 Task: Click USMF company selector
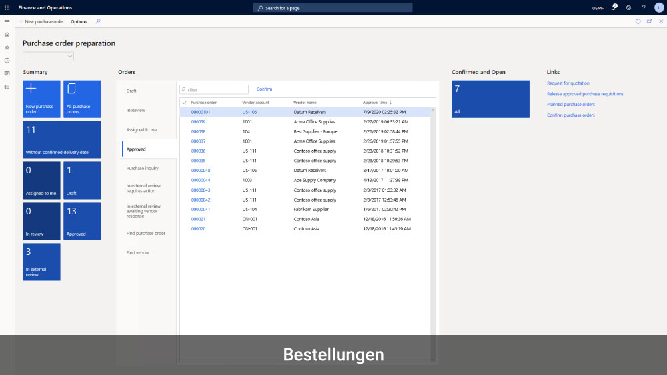pyautogui.click(x=598, y=8)
